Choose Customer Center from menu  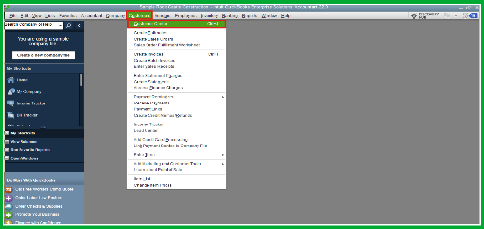177,24
